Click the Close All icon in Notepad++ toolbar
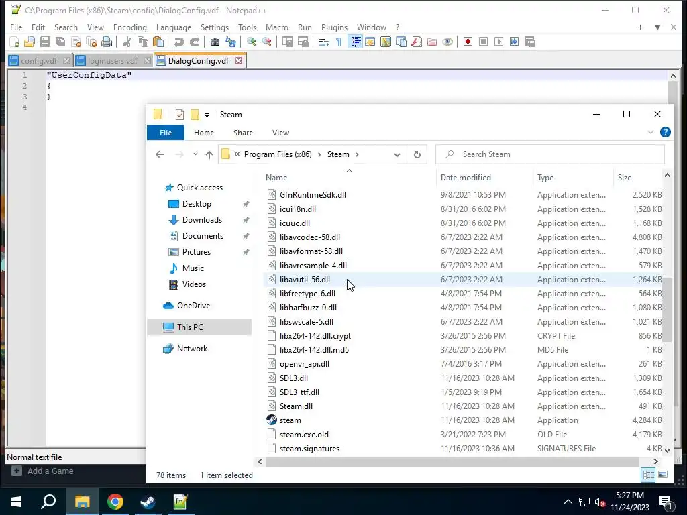This screenshot has height=515, width=687. (x=91, y=42)
